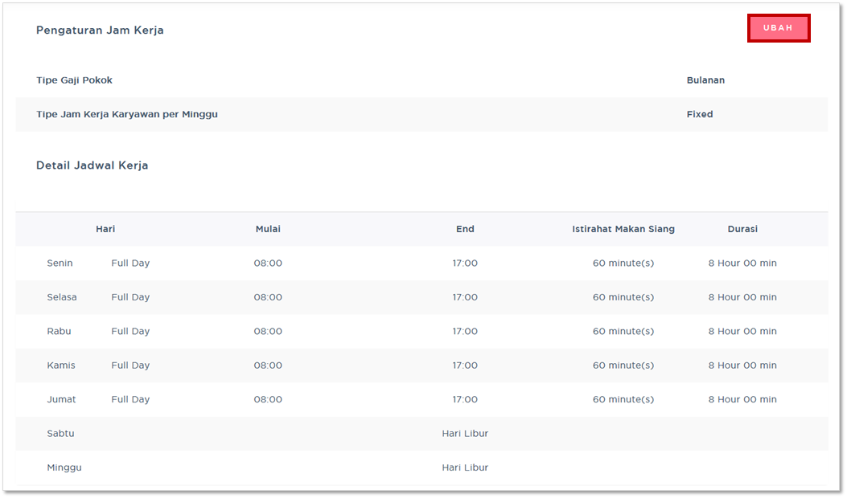Click 'Full Day' in the Selasa row
The image size is (847, 498).
(131, 297)
